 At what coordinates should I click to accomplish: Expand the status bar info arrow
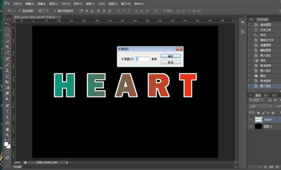[67, 163]
